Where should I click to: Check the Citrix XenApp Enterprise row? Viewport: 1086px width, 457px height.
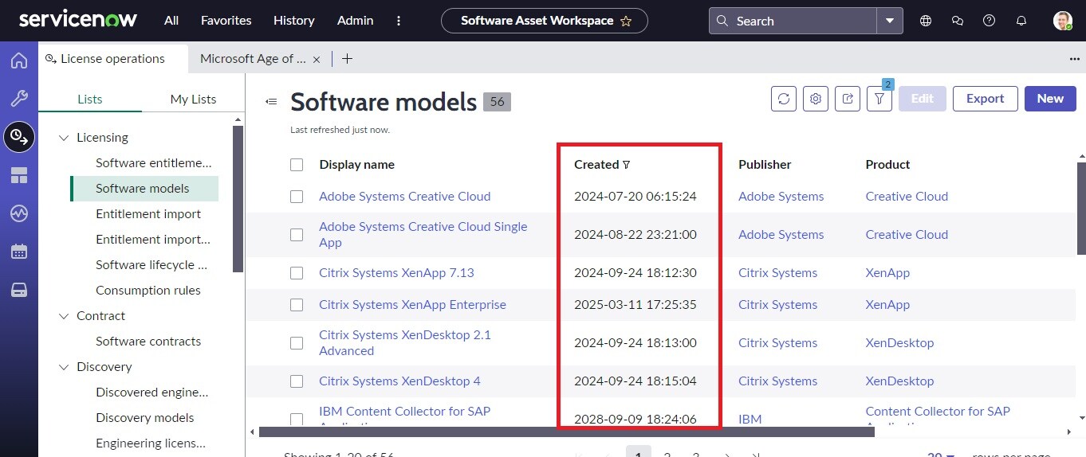click(x=297, y=305)
